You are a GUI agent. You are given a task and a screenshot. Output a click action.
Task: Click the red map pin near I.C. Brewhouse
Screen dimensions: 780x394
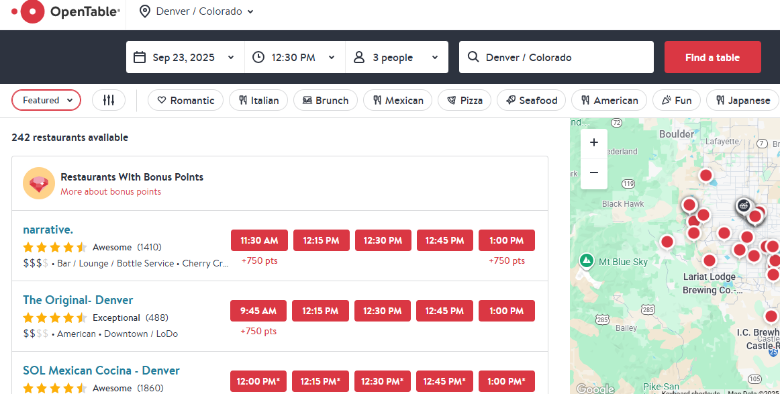pos(771,316)
